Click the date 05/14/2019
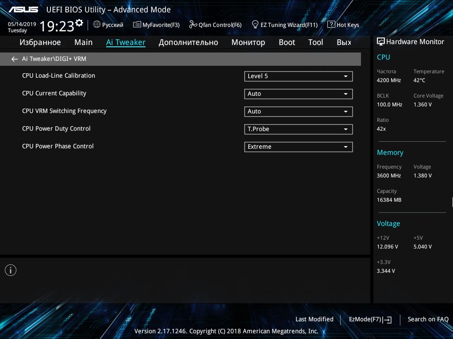 coord(22,24)
